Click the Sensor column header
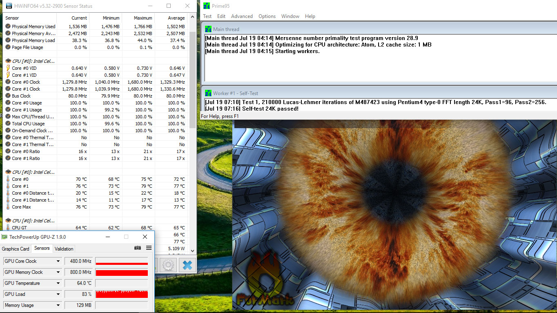Image resolution: width=557 pixels, height=313 pixels. coord(30,18)
